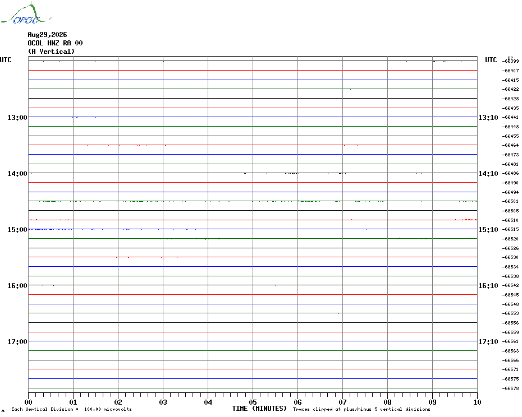The height and width of the screenshot is (417, 522).
Task: Click the DC offset value -66534
Action: point(510,267)
